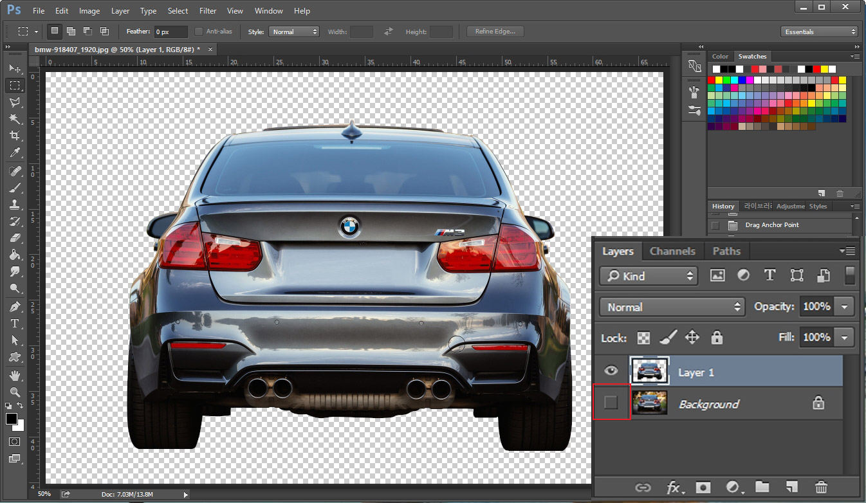Open the layer style fx menu

(x=674, y=488)
